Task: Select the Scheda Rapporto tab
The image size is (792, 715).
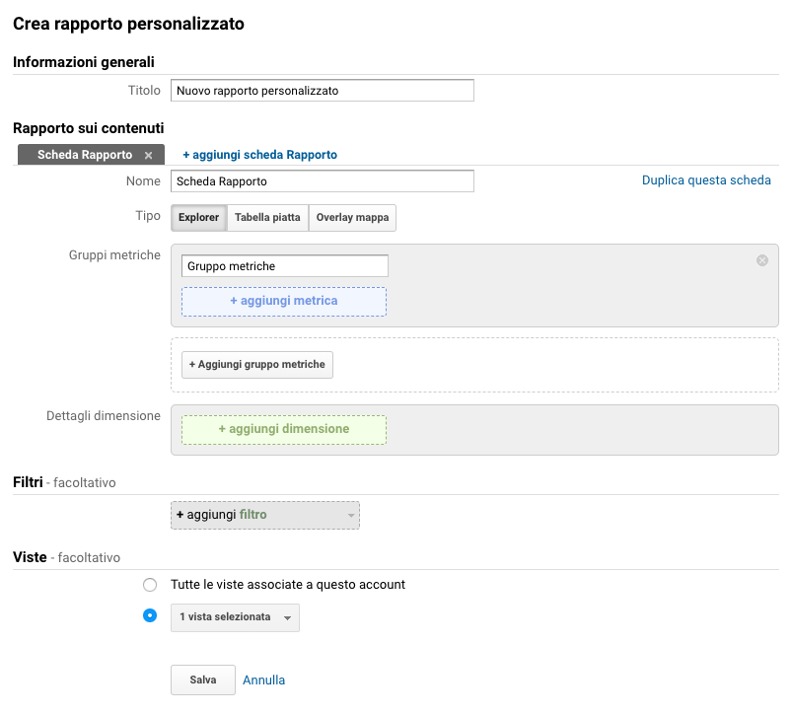Action: coord(85,155)
